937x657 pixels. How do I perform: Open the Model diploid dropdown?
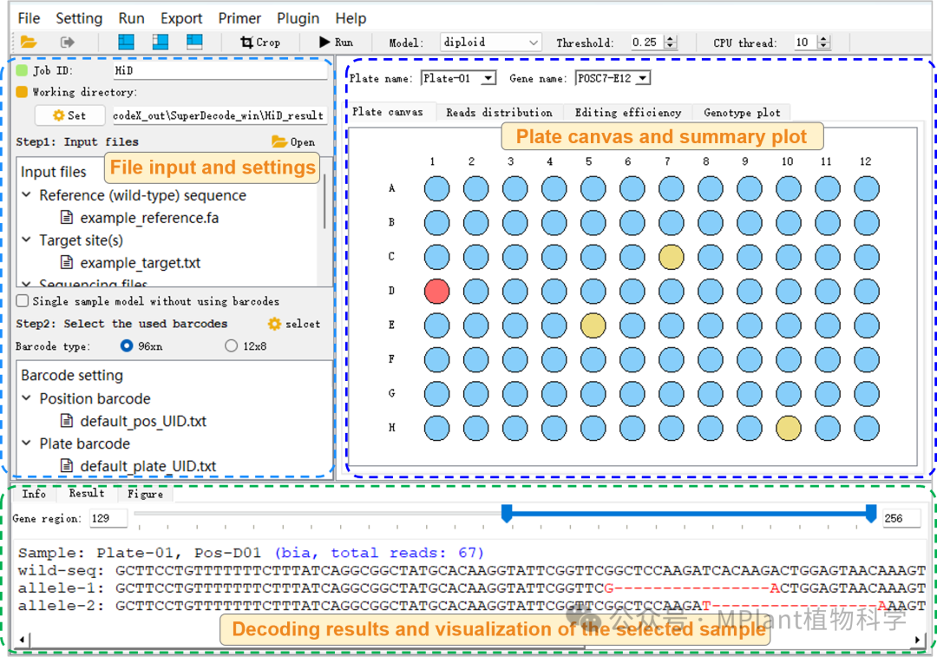[490, 42]
